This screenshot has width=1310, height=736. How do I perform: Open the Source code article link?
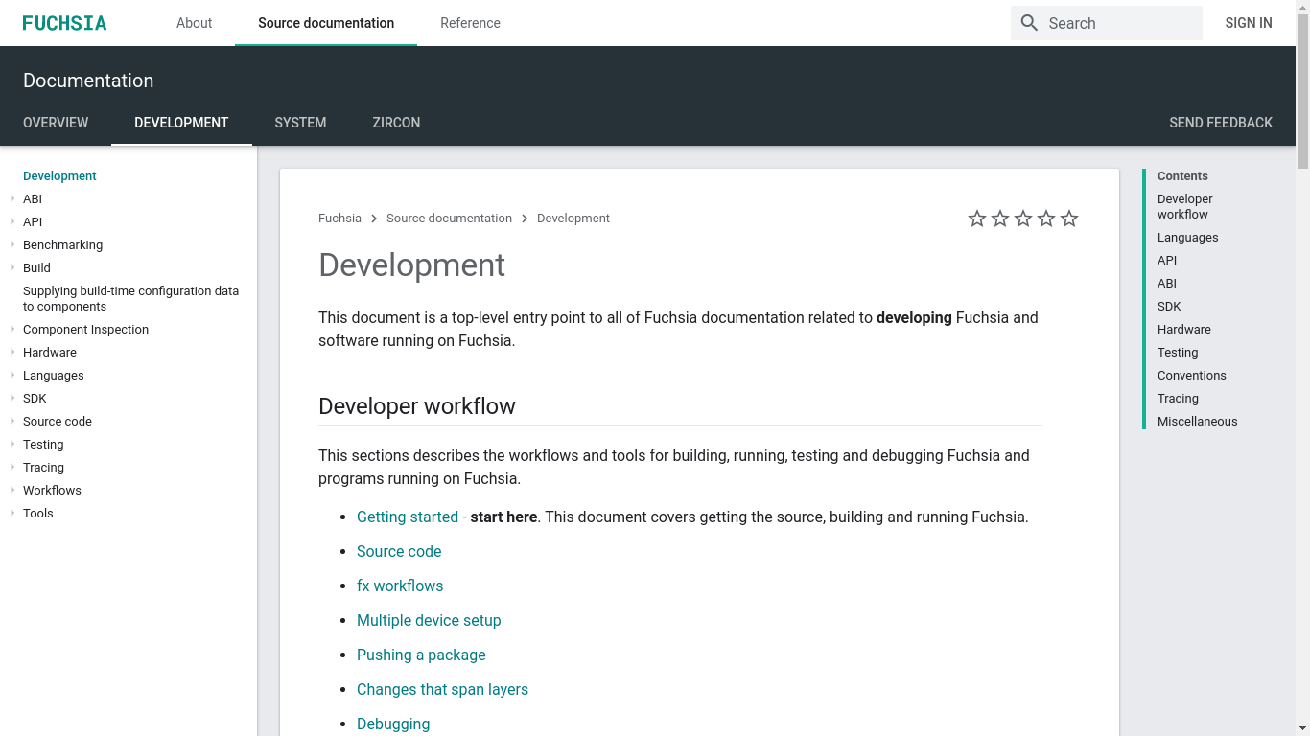[399, 552]
